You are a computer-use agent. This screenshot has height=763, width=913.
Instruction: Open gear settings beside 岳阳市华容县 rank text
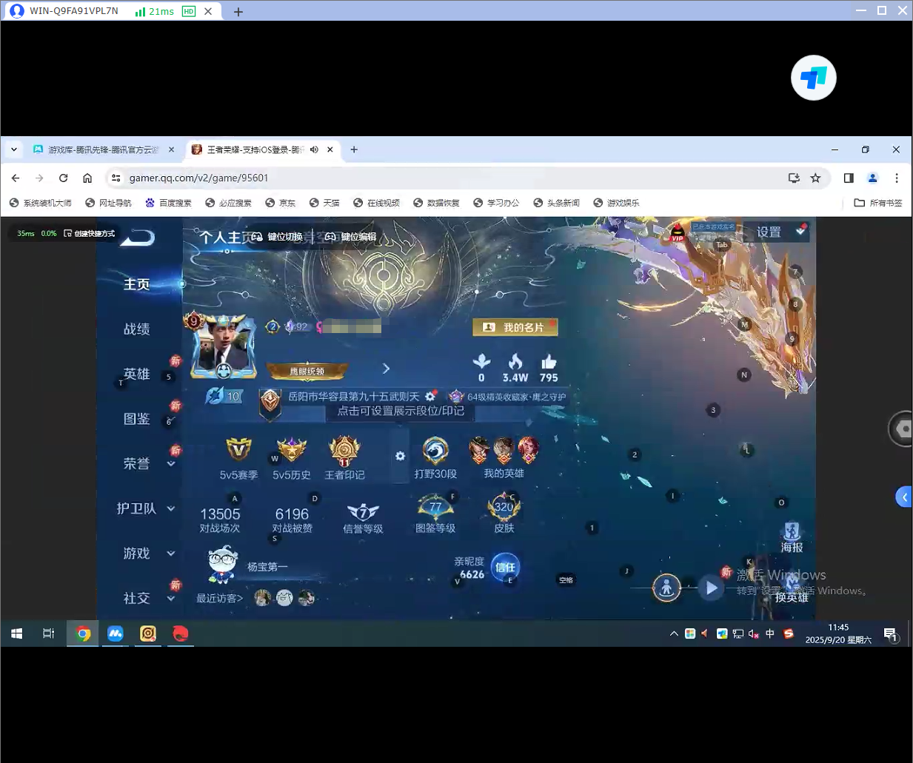430,397
